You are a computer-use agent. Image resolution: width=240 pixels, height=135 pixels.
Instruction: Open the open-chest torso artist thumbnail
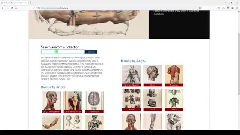coord(94,123)
